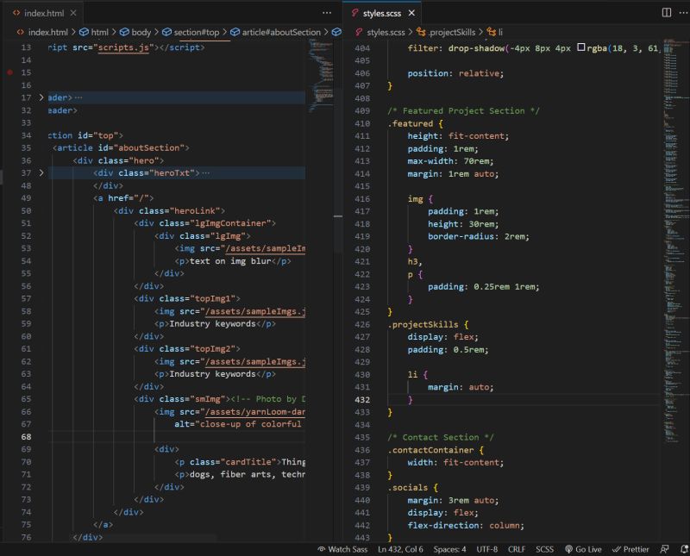This screenshot has height=556, width=690.
Task: Click Watch Sass in status bar
Action: [342, 549]
